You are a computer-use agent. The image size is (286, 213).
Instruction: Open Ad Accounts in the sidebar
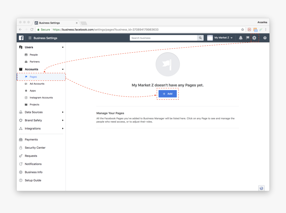tap(37, 83)
